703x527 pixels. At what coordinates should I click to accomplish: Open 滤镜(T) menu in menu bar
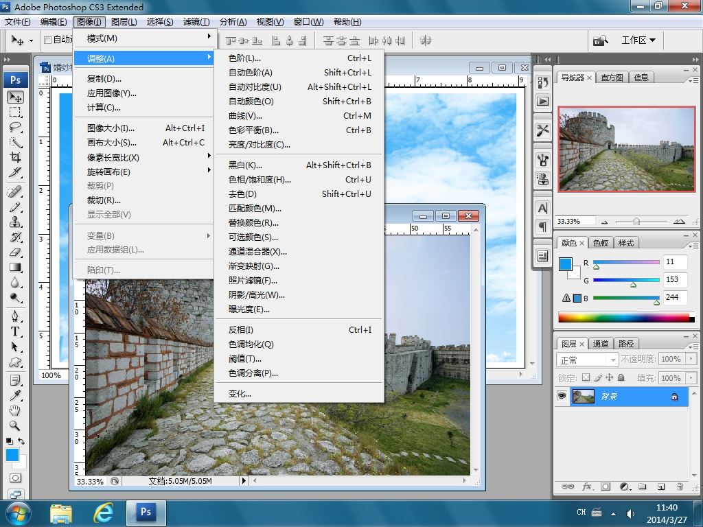pyautogui.click(x=196, y=21)
